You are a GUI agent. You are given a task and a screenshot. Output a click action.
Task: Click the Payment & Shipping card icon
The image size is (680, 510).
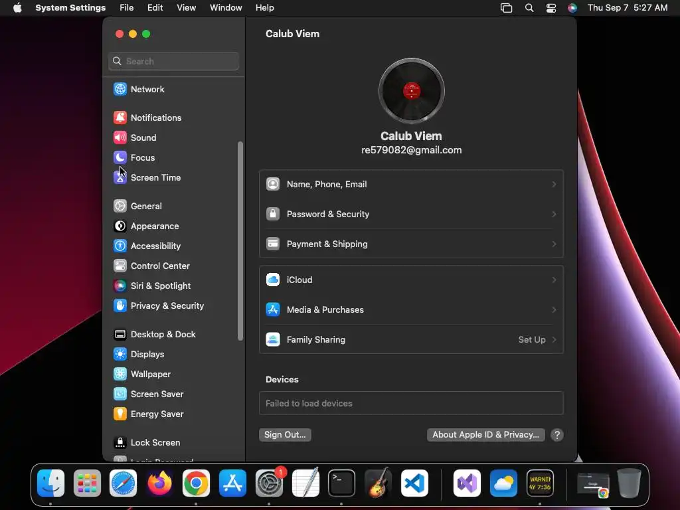[273, 244]
